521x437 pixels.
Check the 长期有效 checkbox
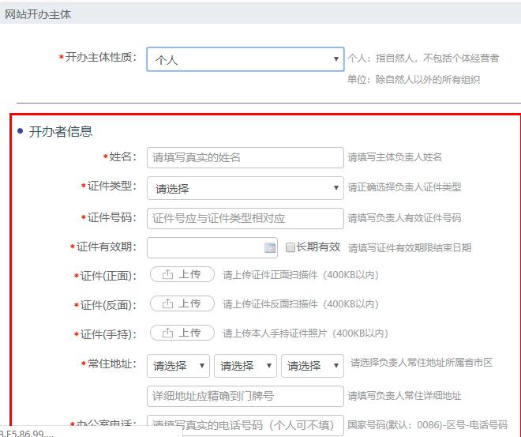point(290,247)
